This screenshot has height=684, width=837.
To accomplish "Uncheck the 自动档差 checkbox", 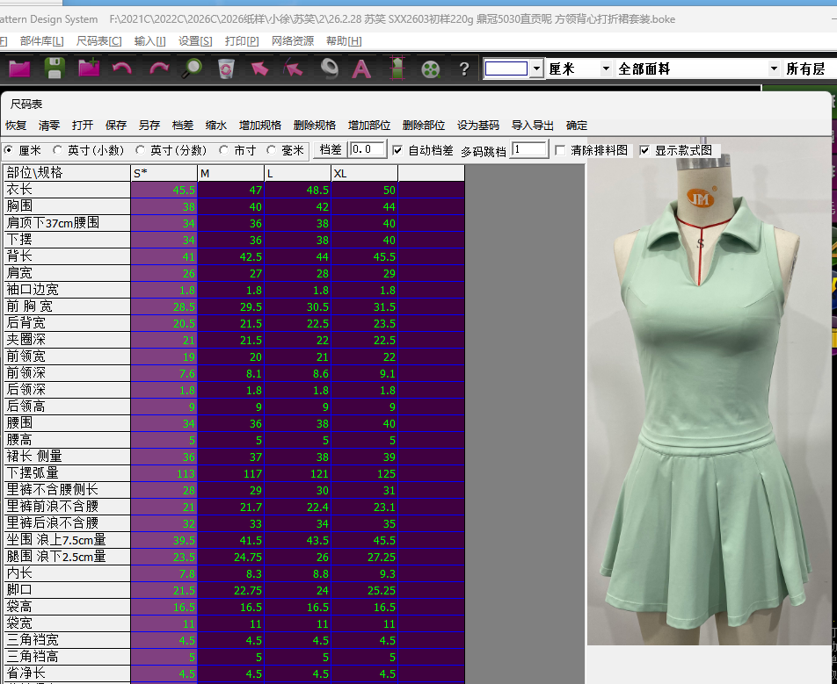I will tap(397, 150).
